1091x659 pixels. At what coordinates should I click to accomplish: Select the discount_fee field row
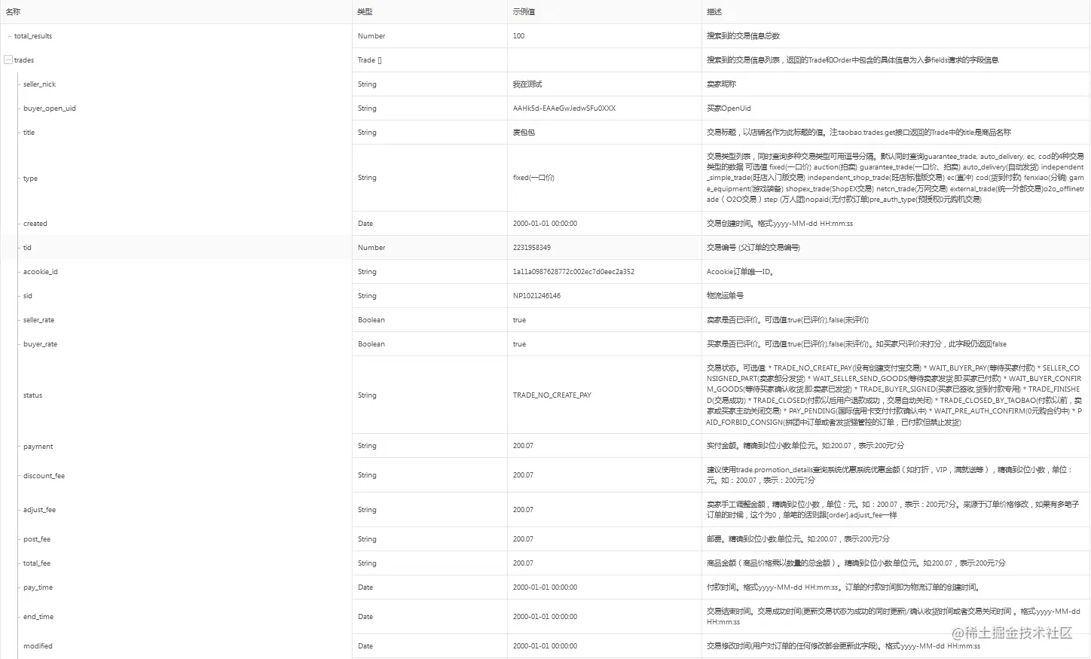click(43, 475)
